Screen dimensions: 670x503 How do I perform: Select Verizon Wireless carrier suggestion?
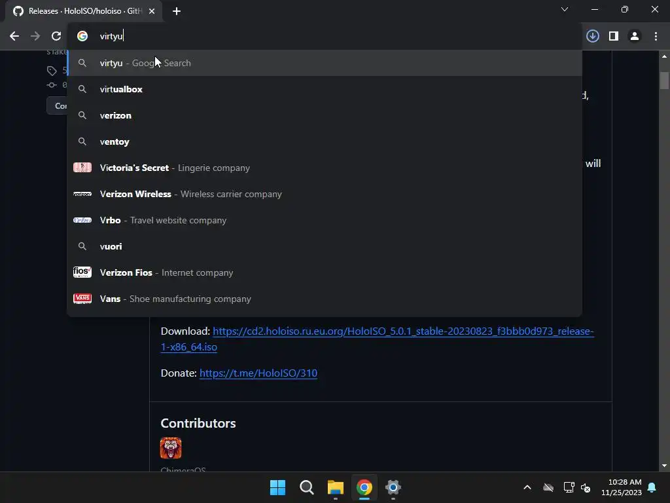[x=325, y=194]
